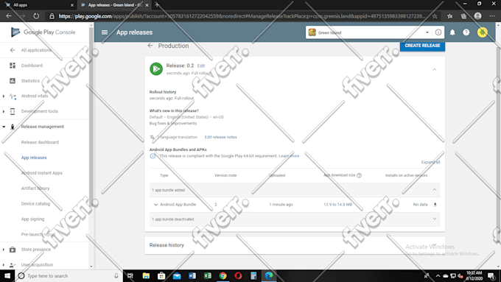Screen dimensions: 501x282
Task: Expand Android vitals section
Action: [x=4, y=96]
